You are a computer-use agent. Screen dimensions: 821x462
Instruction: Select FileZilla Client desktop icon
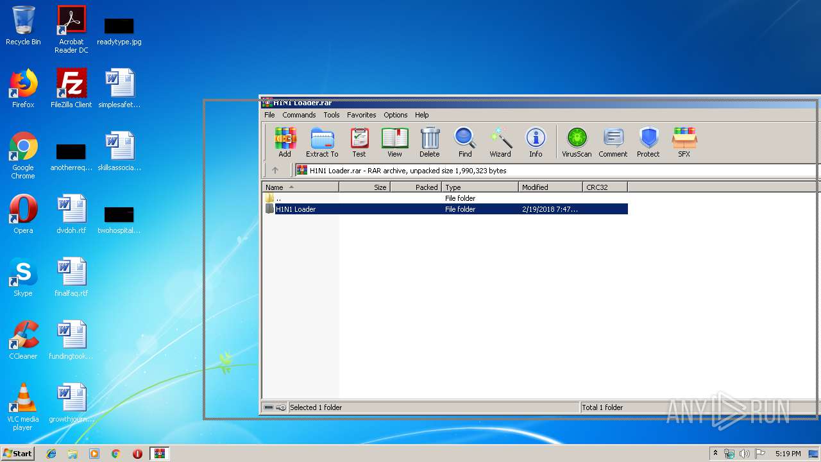point(71,89)
